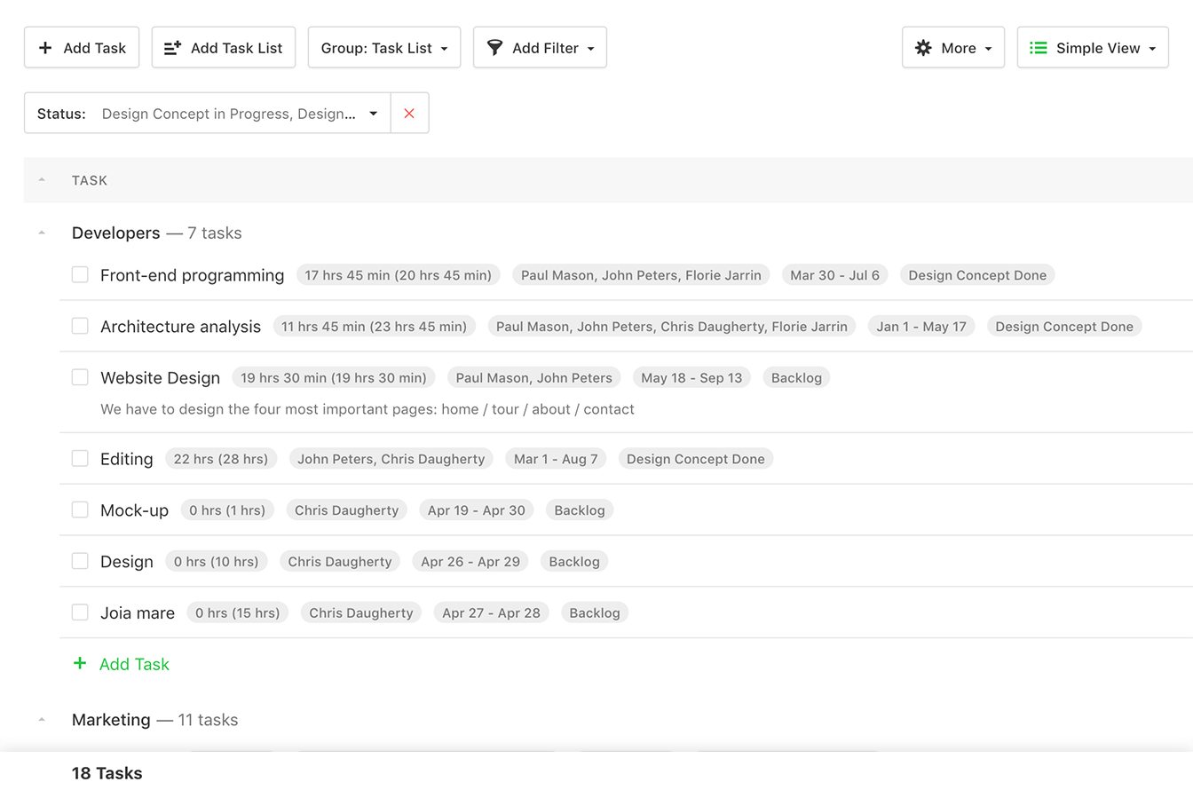
Task: Click the 11 hrs 45 min time tag
Action: pos(374,327)
